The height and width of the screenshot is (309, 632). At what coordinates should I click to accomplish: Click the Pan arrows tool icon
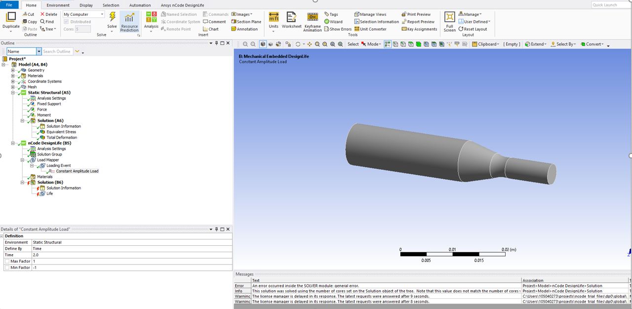click(x=310, y=44)
